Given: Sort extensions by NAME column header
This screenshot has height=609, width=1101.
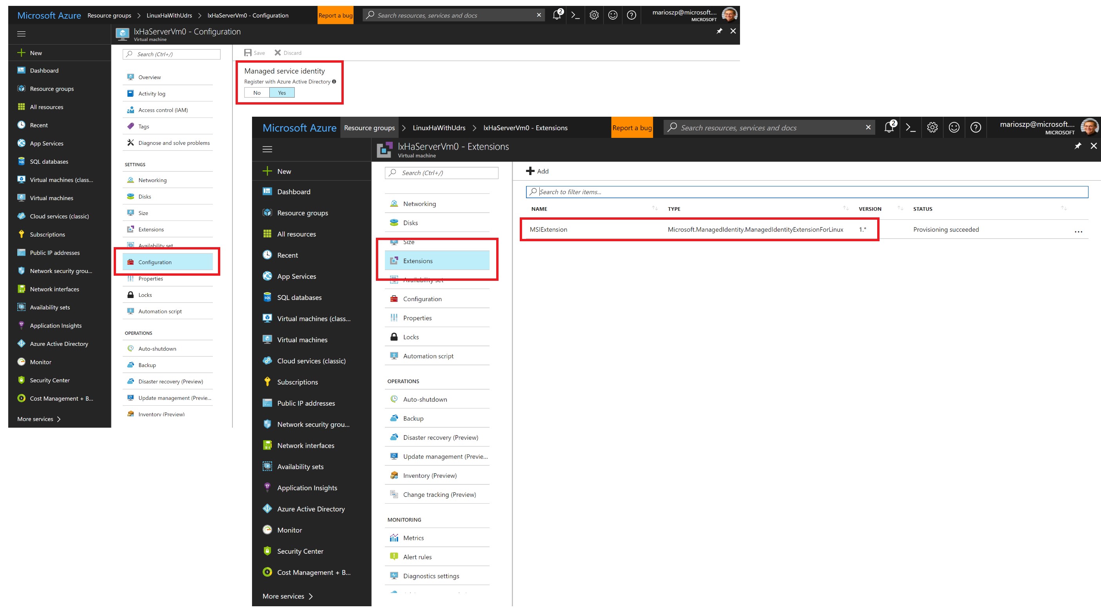Looking at the screenshot, I should point(539,209).
